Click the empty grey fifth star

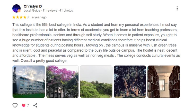click(28, 17)
